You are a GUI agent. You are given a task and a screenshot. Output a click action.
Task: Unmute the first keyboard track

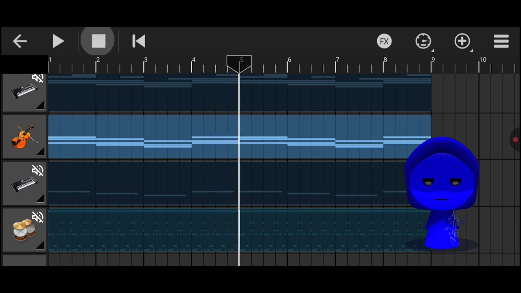click(38, 79)
